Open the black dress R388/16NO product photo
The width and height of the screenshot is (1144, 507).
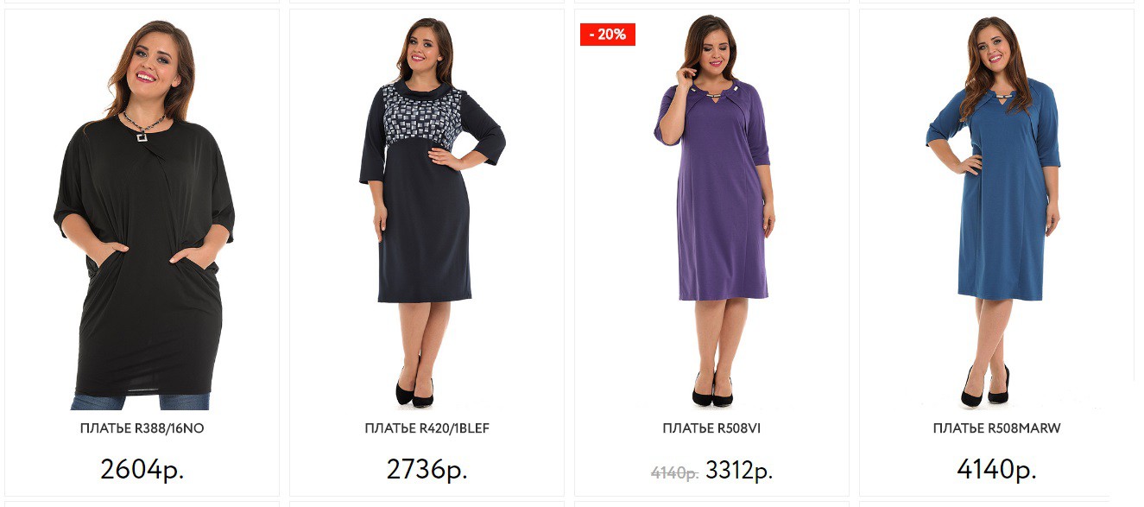[x=142, y=212]
